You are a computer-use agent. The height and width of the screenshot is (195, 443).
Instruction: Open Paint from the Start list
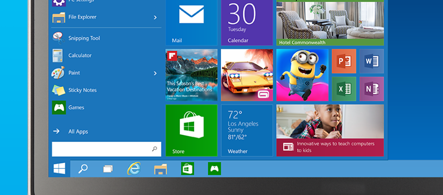tap(106, 73)
